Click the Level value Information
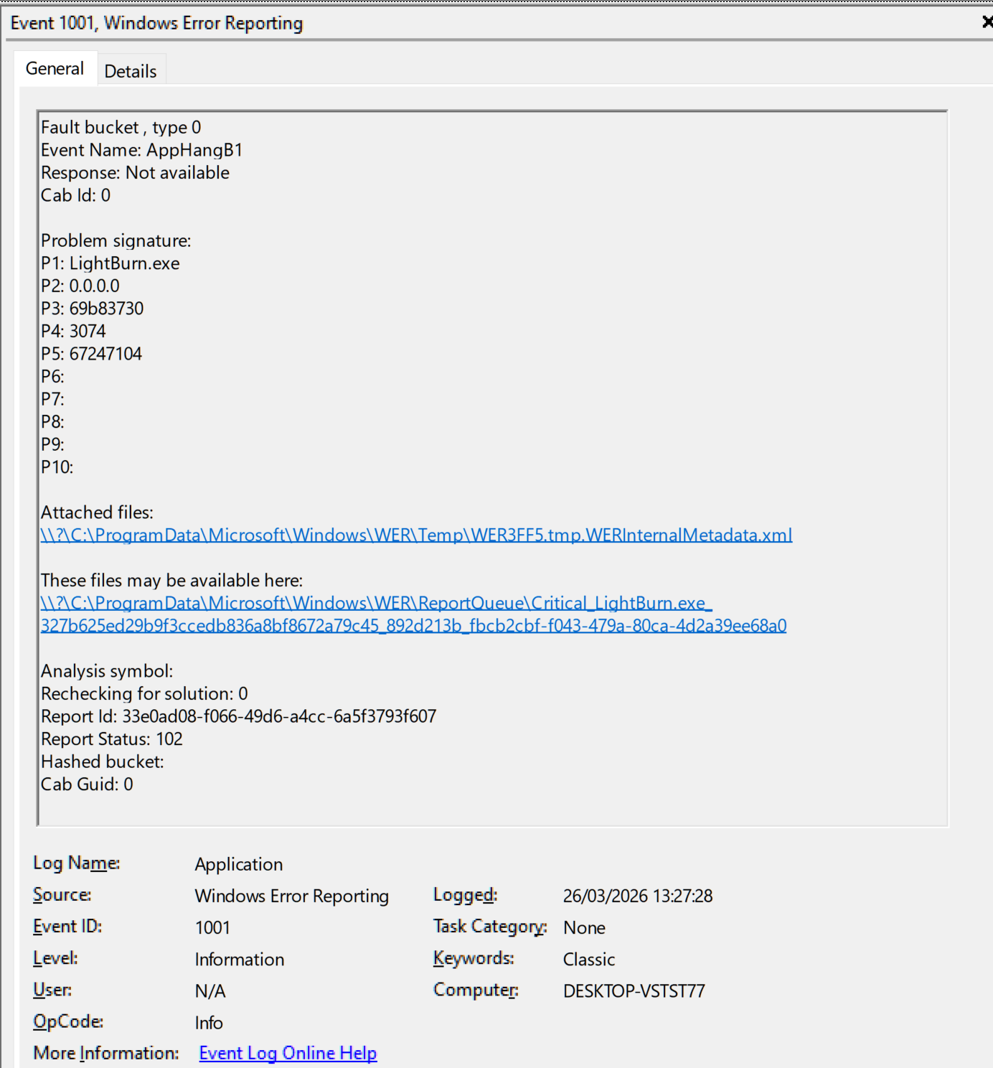 coord(239,960)
